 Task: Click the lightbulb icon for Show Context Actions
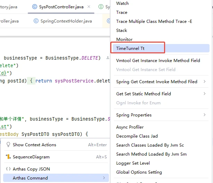pos(8,145)
